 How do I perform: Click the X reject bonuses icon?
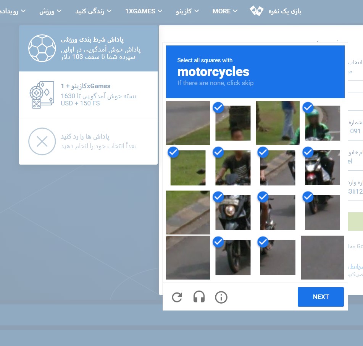(x=42, y=141)
